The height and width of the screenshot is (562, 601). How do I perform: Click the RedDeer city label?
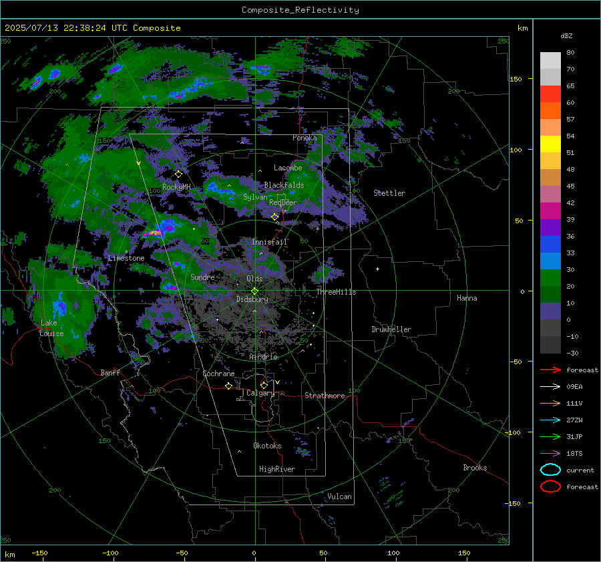(x=283, y=202)
